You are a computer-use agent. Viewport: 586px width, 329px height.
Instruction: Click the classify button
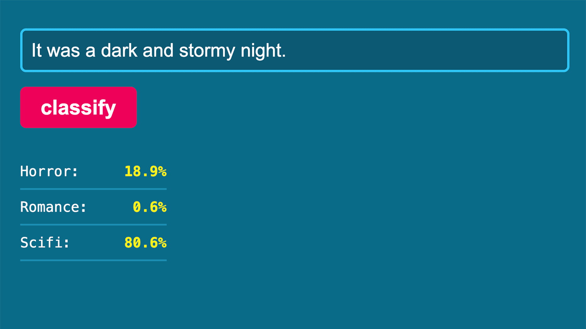tap(78, 107)
